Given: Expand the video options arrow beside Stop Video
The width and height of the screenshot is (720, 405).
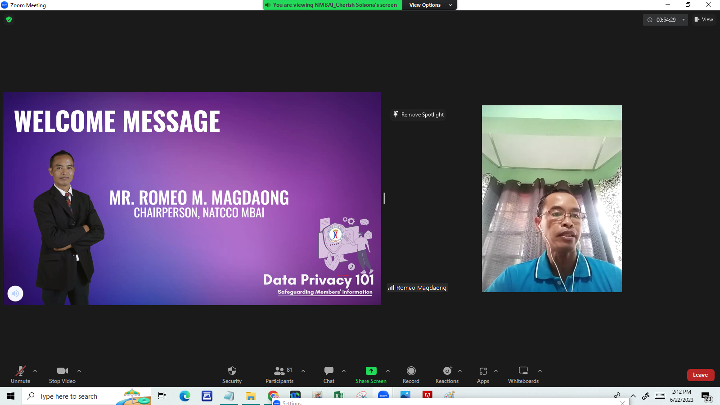Looking at the screenshot, I should (x=79, y=371).
